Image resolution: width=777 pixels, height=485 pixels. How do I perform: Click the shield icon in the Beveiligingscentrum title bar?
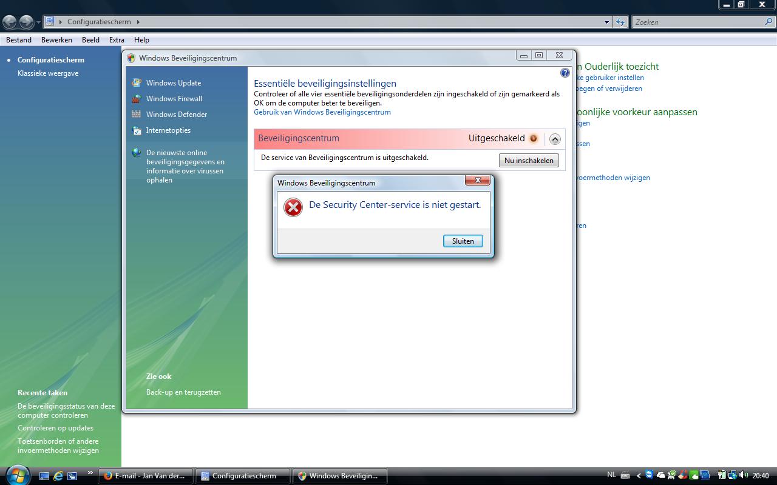click(131, 58)
